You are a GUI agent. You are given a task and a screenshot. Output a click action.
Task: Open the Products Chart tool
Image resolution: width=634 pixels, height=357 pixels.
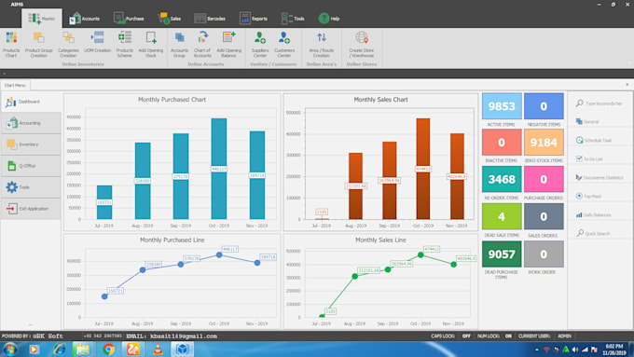11,44
